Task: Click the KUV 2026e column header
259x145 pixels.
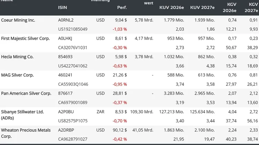Action: (x=171, y=8)
